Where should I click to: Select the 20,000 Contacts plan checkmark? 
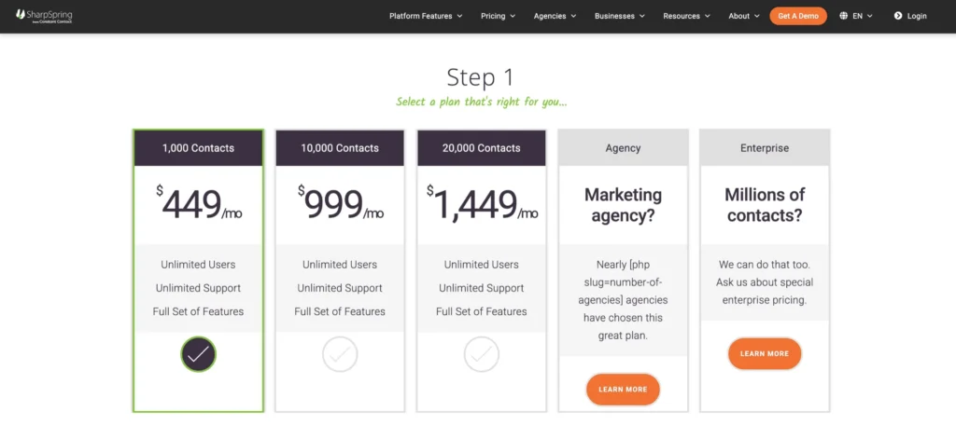[482, 354]
